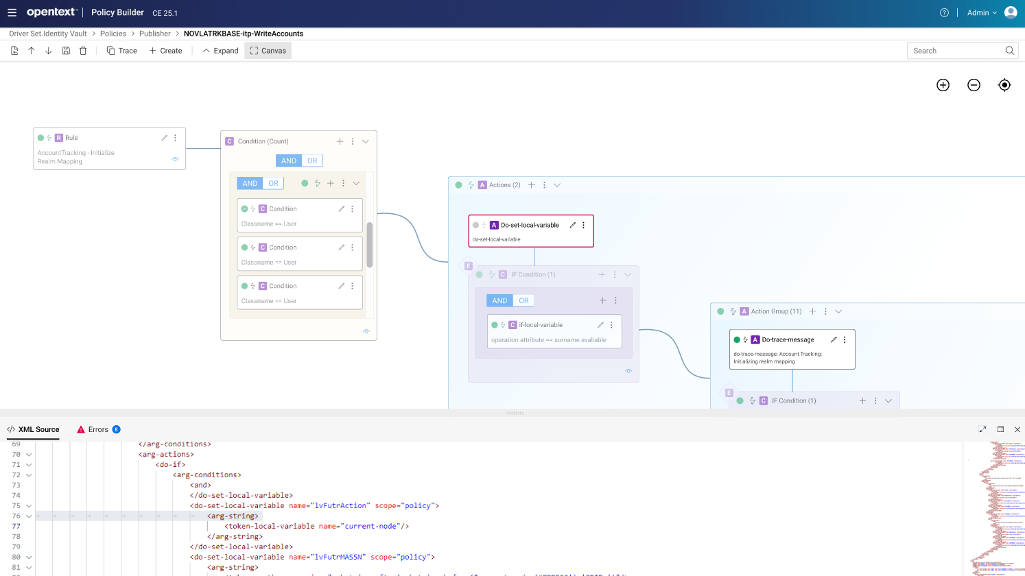Go to Driver Set.Identity Vault breadcrumb

48,34
